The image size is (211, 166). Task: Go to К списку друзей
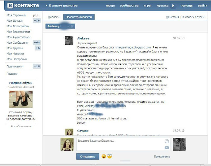[193, 17]
